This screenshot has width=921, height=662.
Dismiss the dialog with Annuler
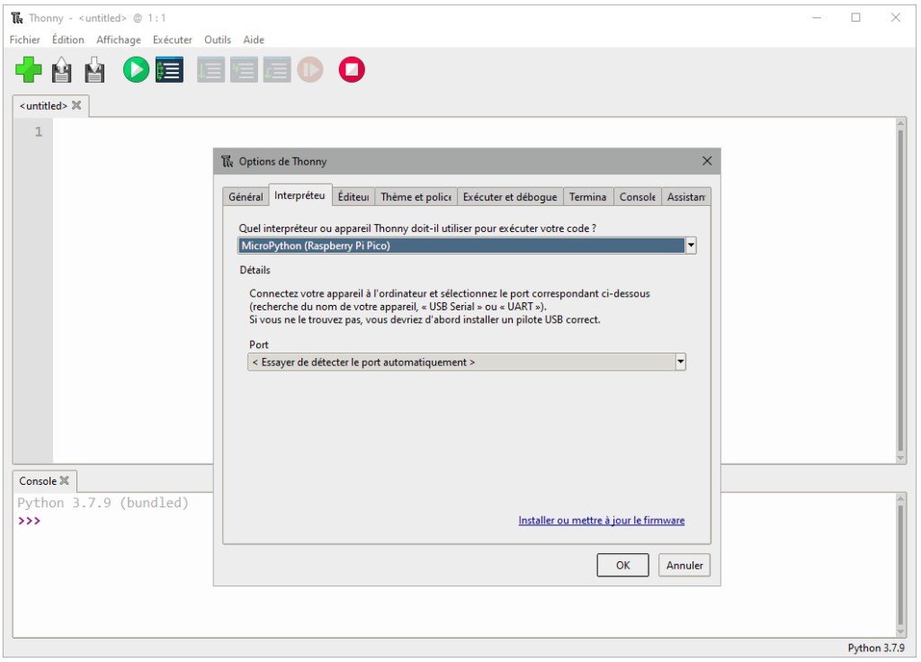pyautogui.click(x=684, y=565)
